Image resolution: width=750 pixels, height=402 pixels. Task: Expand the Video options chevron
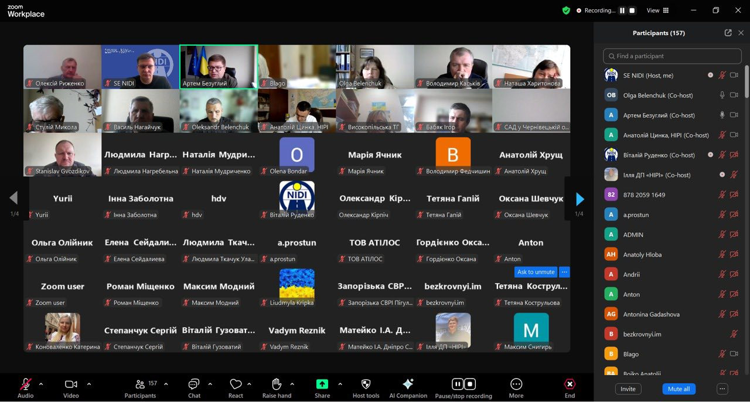89,384
